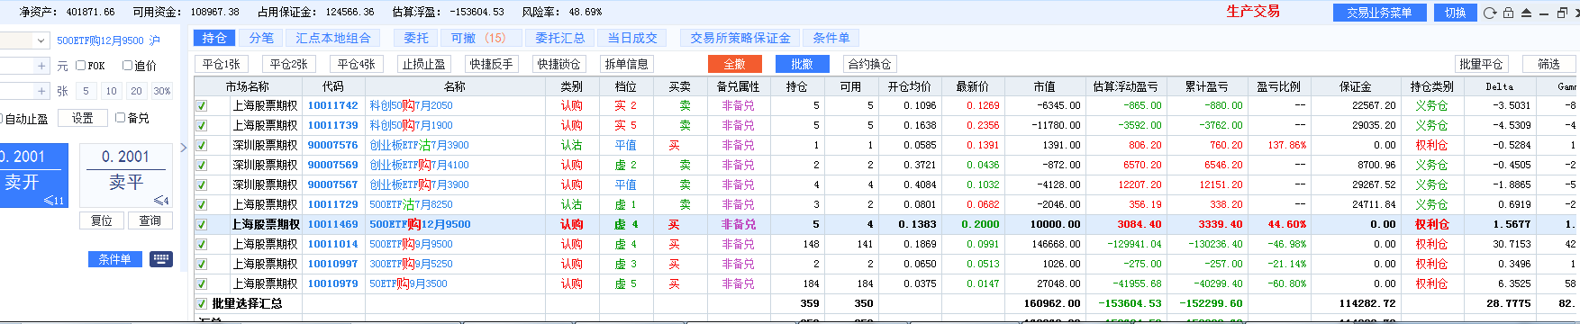The image size is (1580, 324).
Task: Collapse the left order panel arrow
Action: (x=184, y=148)
